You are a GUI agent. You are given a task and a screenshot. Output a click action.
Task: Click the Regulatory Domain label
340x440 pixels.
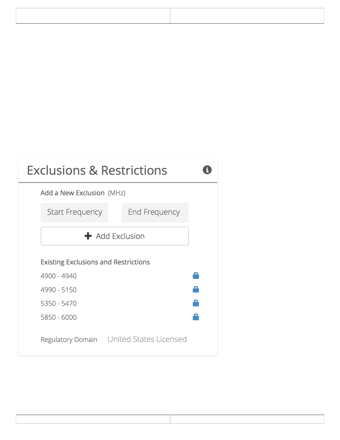click(69, 339)
